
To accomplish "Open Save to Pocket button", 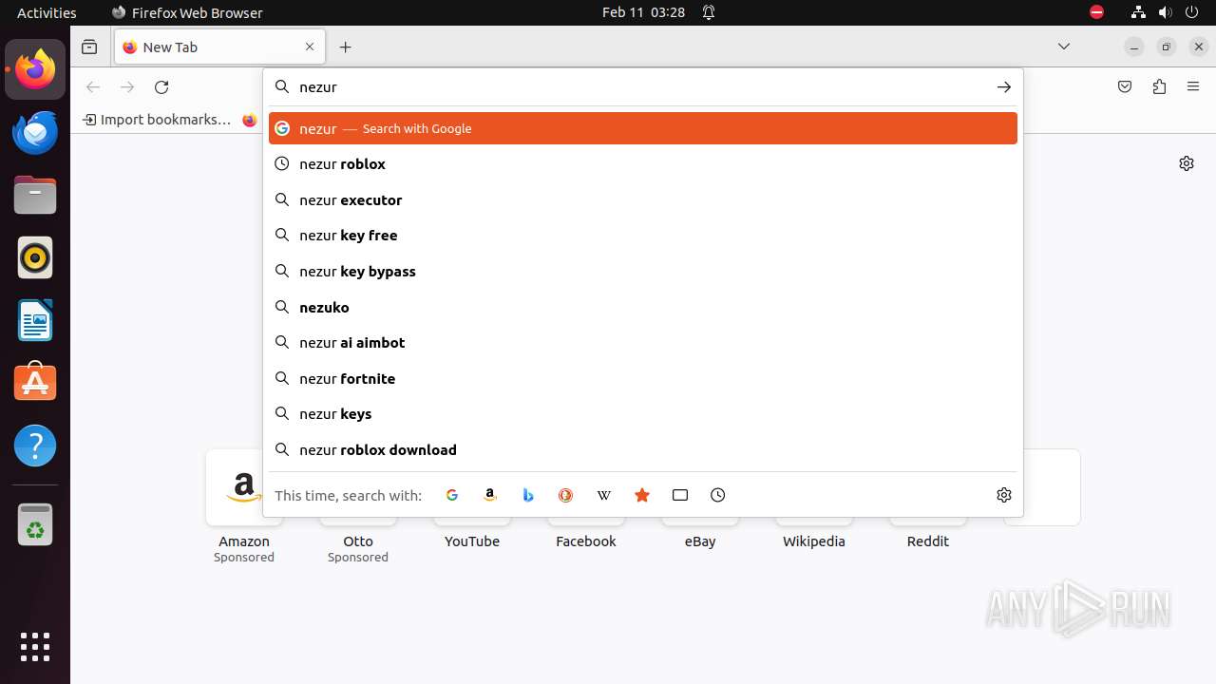I will point(1125,87).
